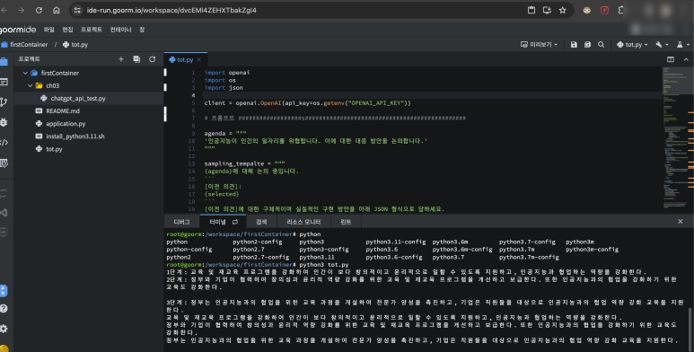Open search via the magnifier toolbar icon
The image size is (694, 352).
[x=601, y=45]
